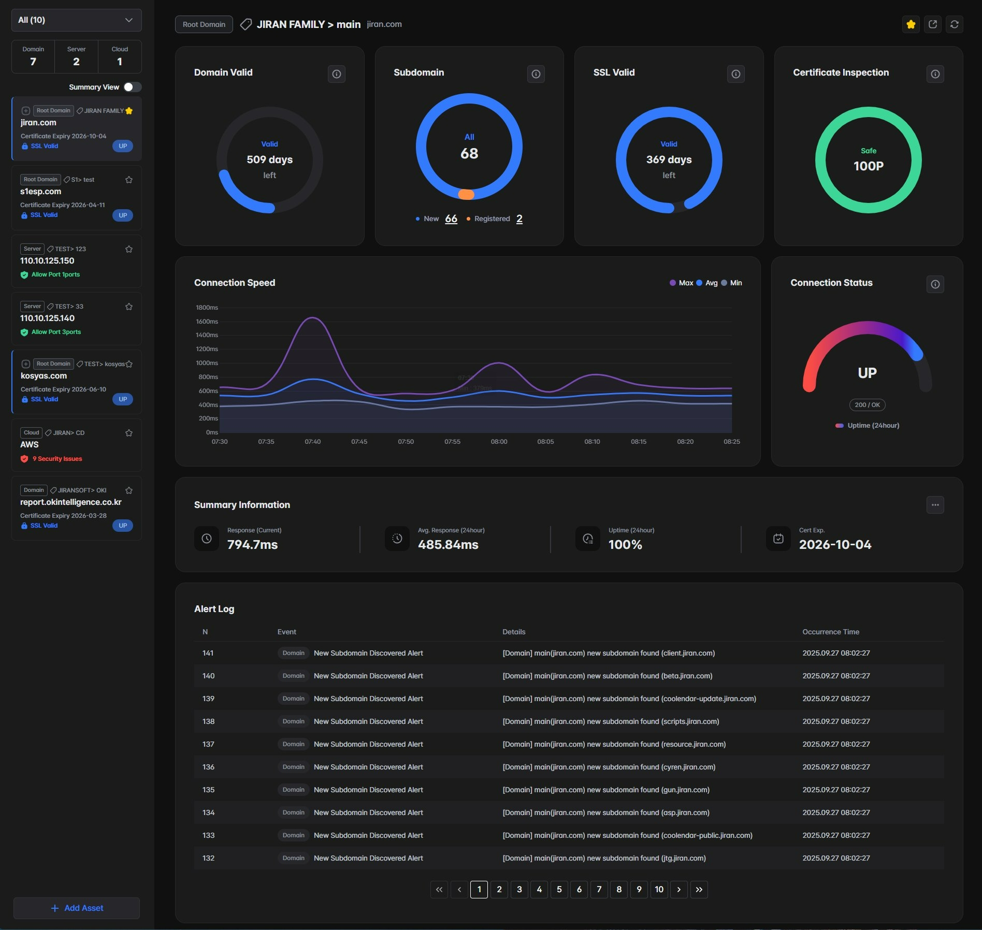Open the New subdomains count 66 link
The image size is (982, 930).
coord(451,219)
